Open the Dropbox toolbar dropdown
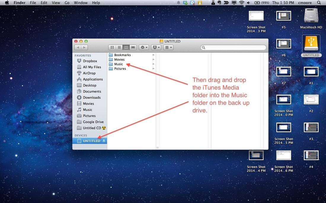This screenshot has width=326, height=203. click(x=156, y=48)
